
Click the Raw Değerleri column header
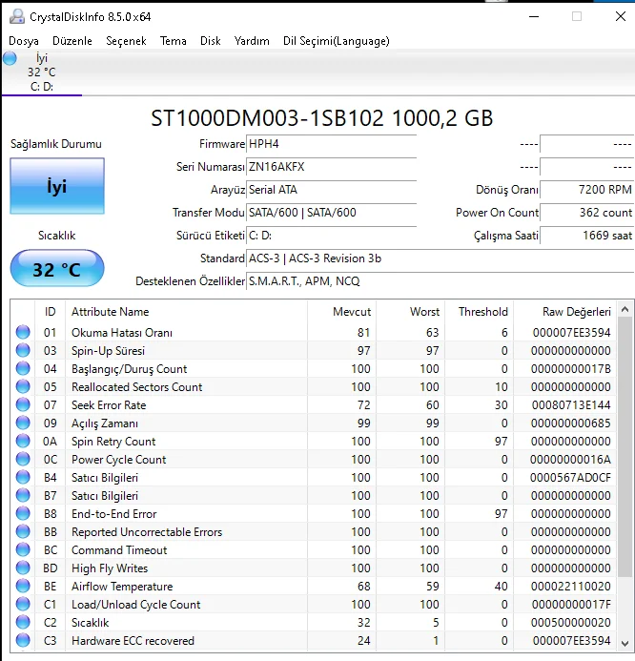pos(576,312)
